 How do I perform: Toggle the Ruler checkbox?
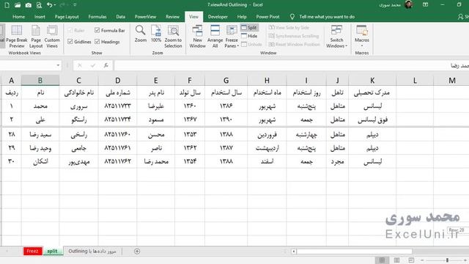point(70,31)
